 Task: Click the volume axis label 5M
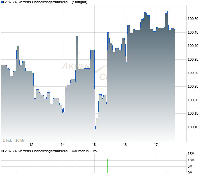point(190,167)
